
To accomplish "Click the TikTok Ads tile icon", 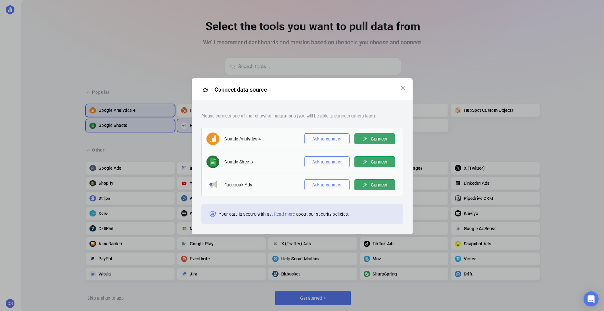I will tap(367, 244).
